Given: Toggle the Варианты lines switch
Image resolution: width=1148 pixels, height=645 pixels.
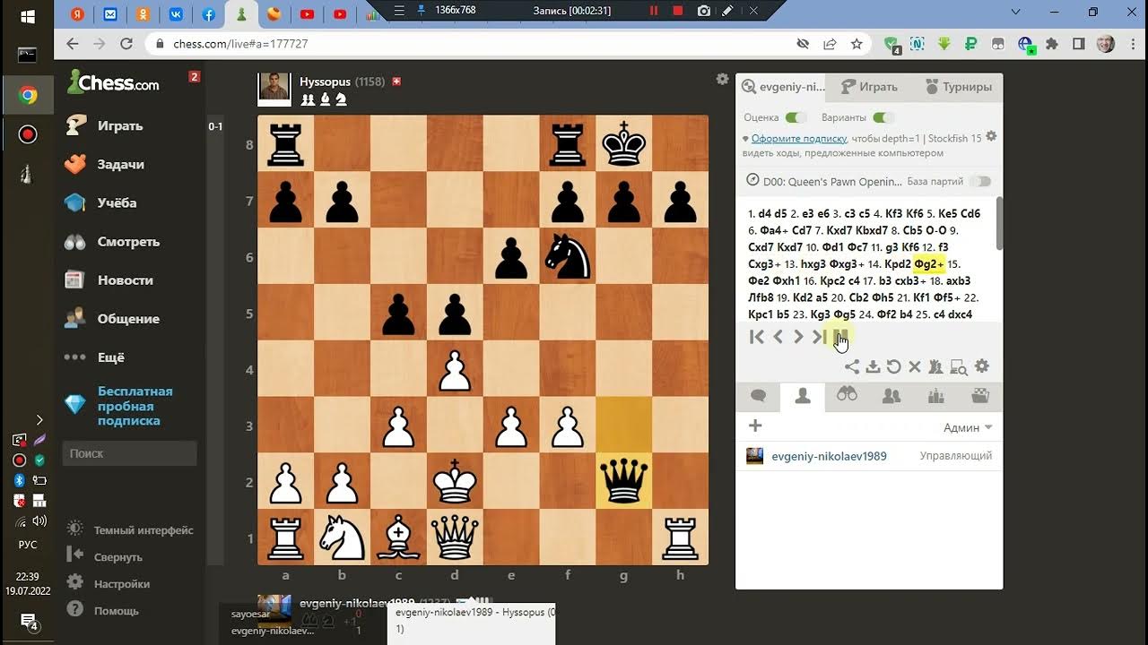Looking at the screenshot, I should (883, 117).
